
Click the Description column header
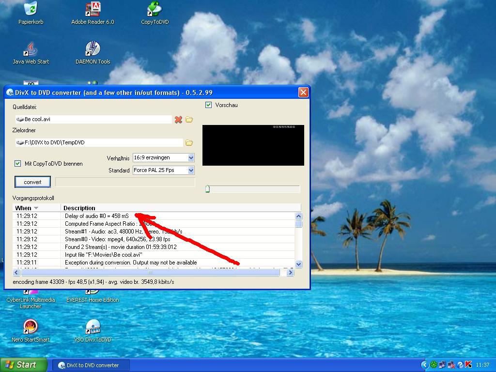(x=180, y=208)
